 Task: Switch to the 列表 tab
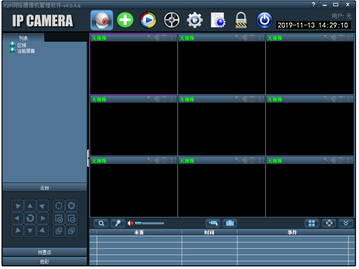pyautogui.click(x=24, y=38)
